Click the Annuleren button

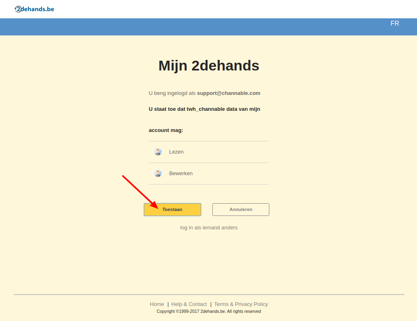(241, 210)
